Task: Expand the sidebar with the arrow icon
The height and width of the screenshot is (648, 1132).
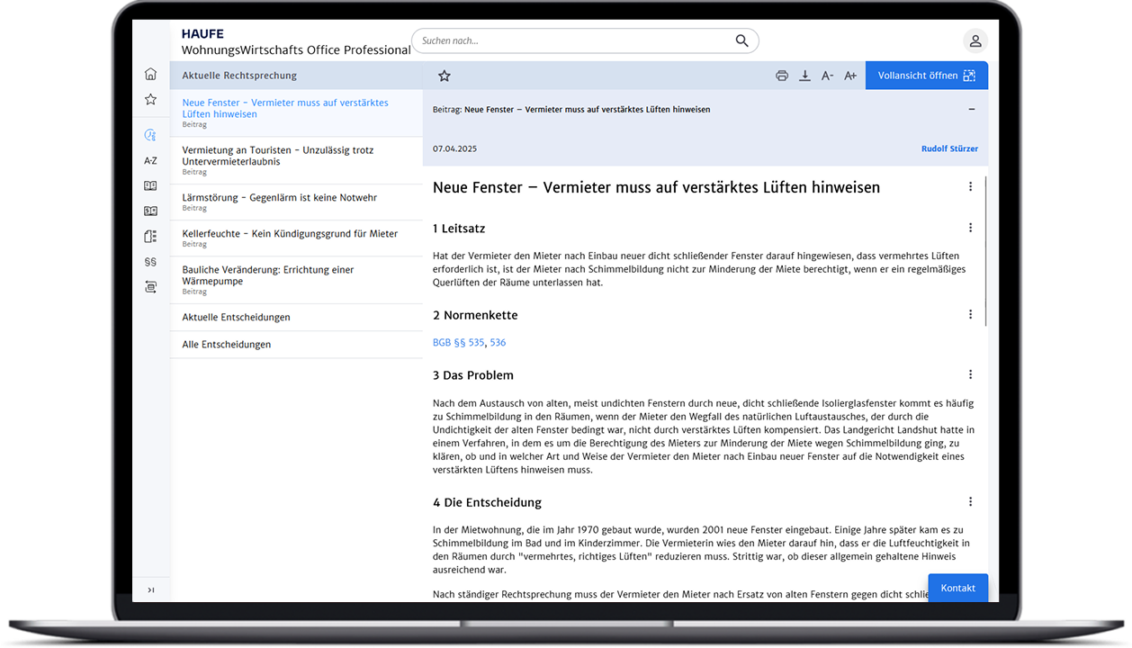Action: pos(150,590)
